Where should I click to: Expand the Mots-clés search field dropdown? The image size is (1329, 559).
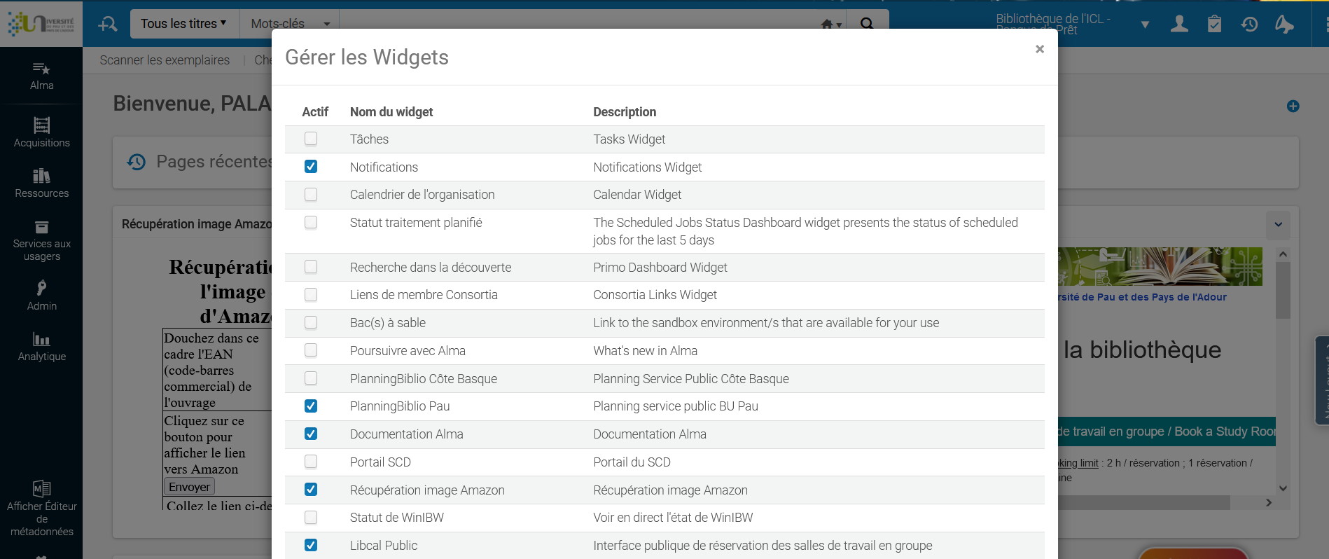[326, 24]
